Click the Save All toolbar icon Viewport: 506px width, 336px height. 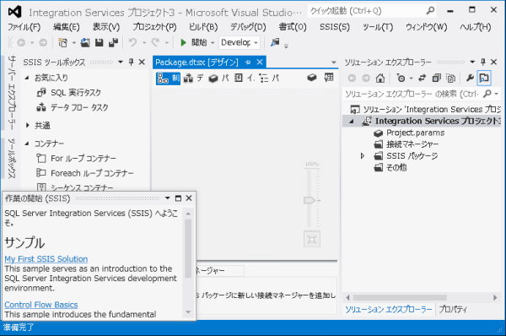pos(113,43)
